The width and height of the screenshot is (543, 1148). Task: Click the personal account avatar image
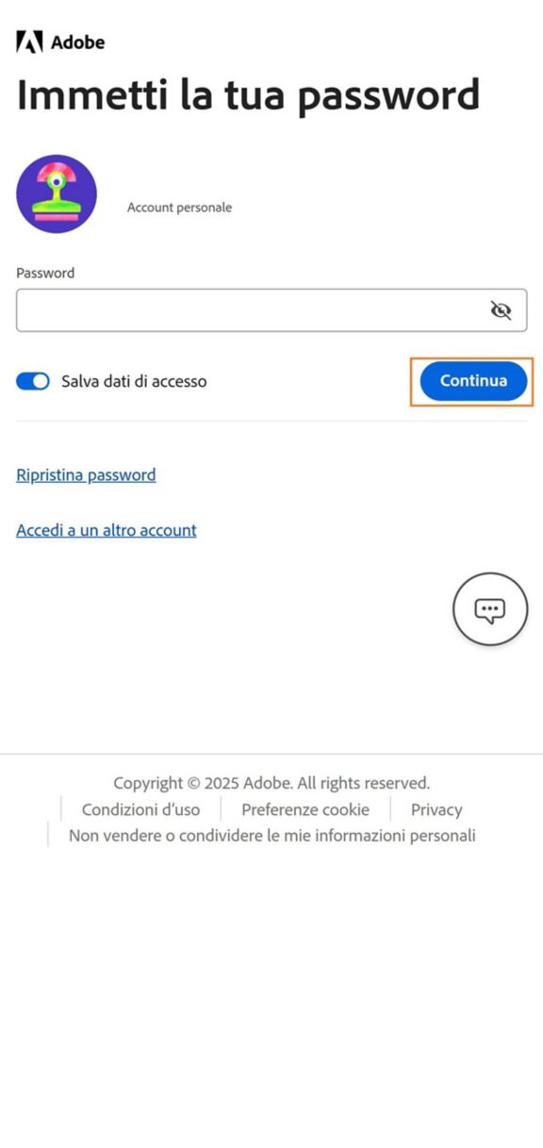tap(57, 193)
